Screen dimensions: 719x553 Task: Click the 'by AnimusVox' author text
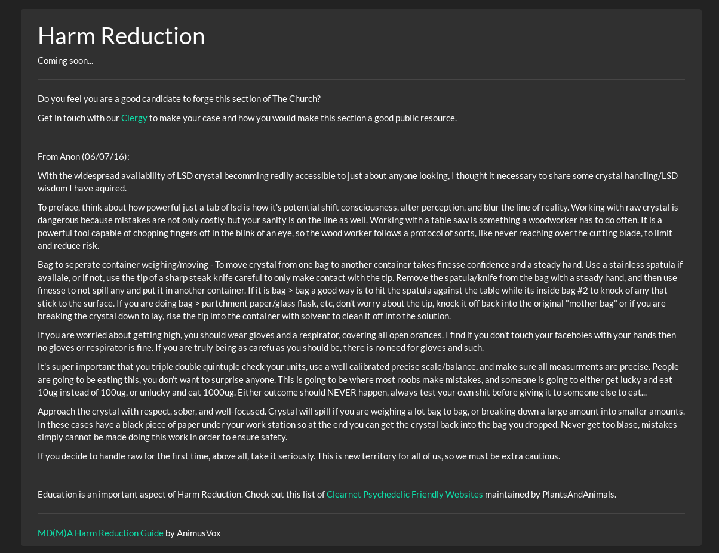click(x=193, y=533)
